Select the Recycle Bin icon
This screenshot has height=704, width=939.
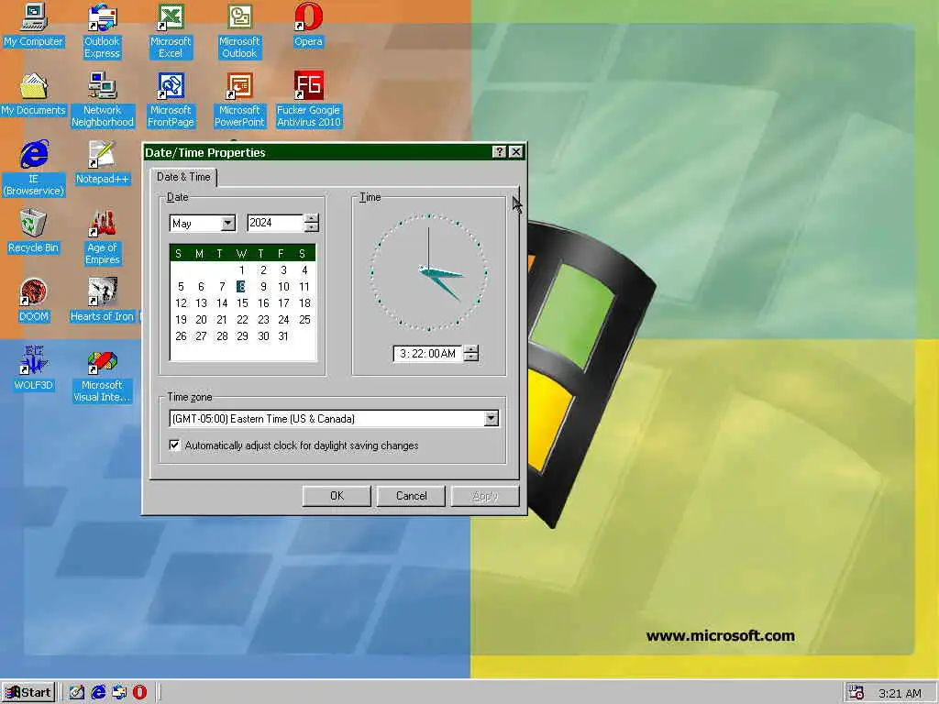(34, 232)
